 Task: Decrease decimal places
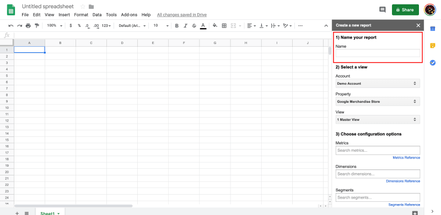click(x=88, y=26)
